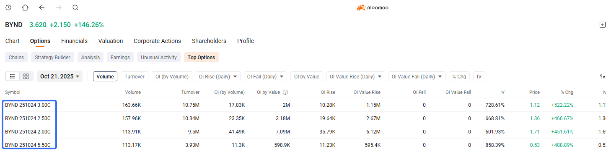
Task: Click the 7.09M OI by Value cell
Action: 282,132
